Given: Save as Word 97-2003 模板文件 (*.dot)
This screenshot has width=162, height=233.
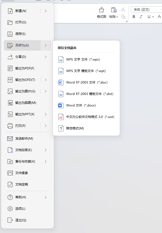Looking at the screenshot, I should click(x=86, y=94).
